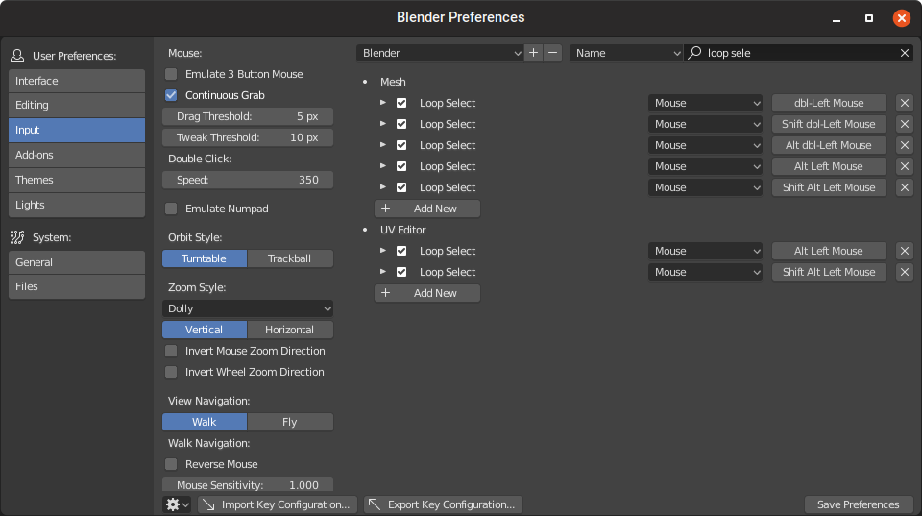Image resolution: width=922 pixels, height=516 pixels.
Task: Switch to the Themes tab
Action: 77,180
